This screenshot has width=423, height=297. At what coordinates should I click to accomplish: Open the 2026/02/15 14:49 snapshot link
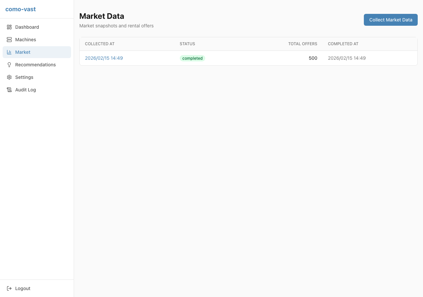[104, 58]
